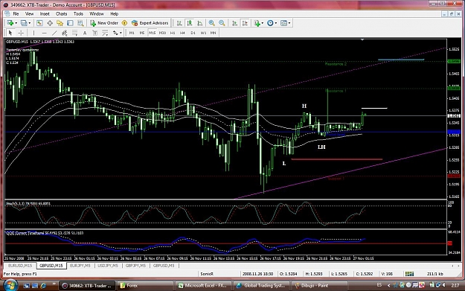Open the Profiles toolbar icon
465x291 pixels.
[24, 23]
